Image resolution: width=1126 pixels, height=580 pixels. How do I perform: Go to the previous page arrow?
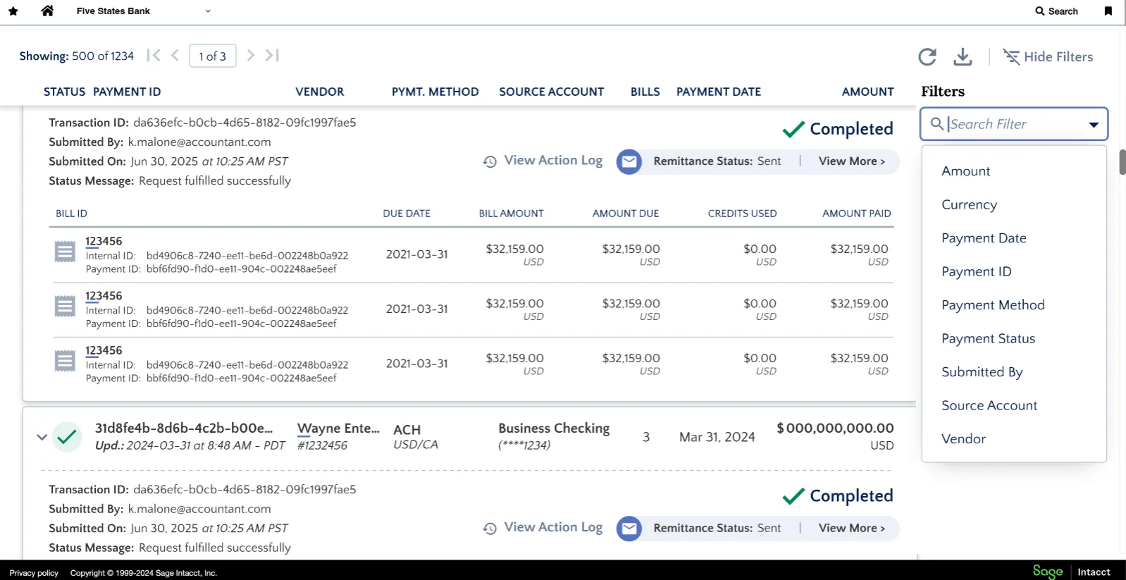[175, 55]
